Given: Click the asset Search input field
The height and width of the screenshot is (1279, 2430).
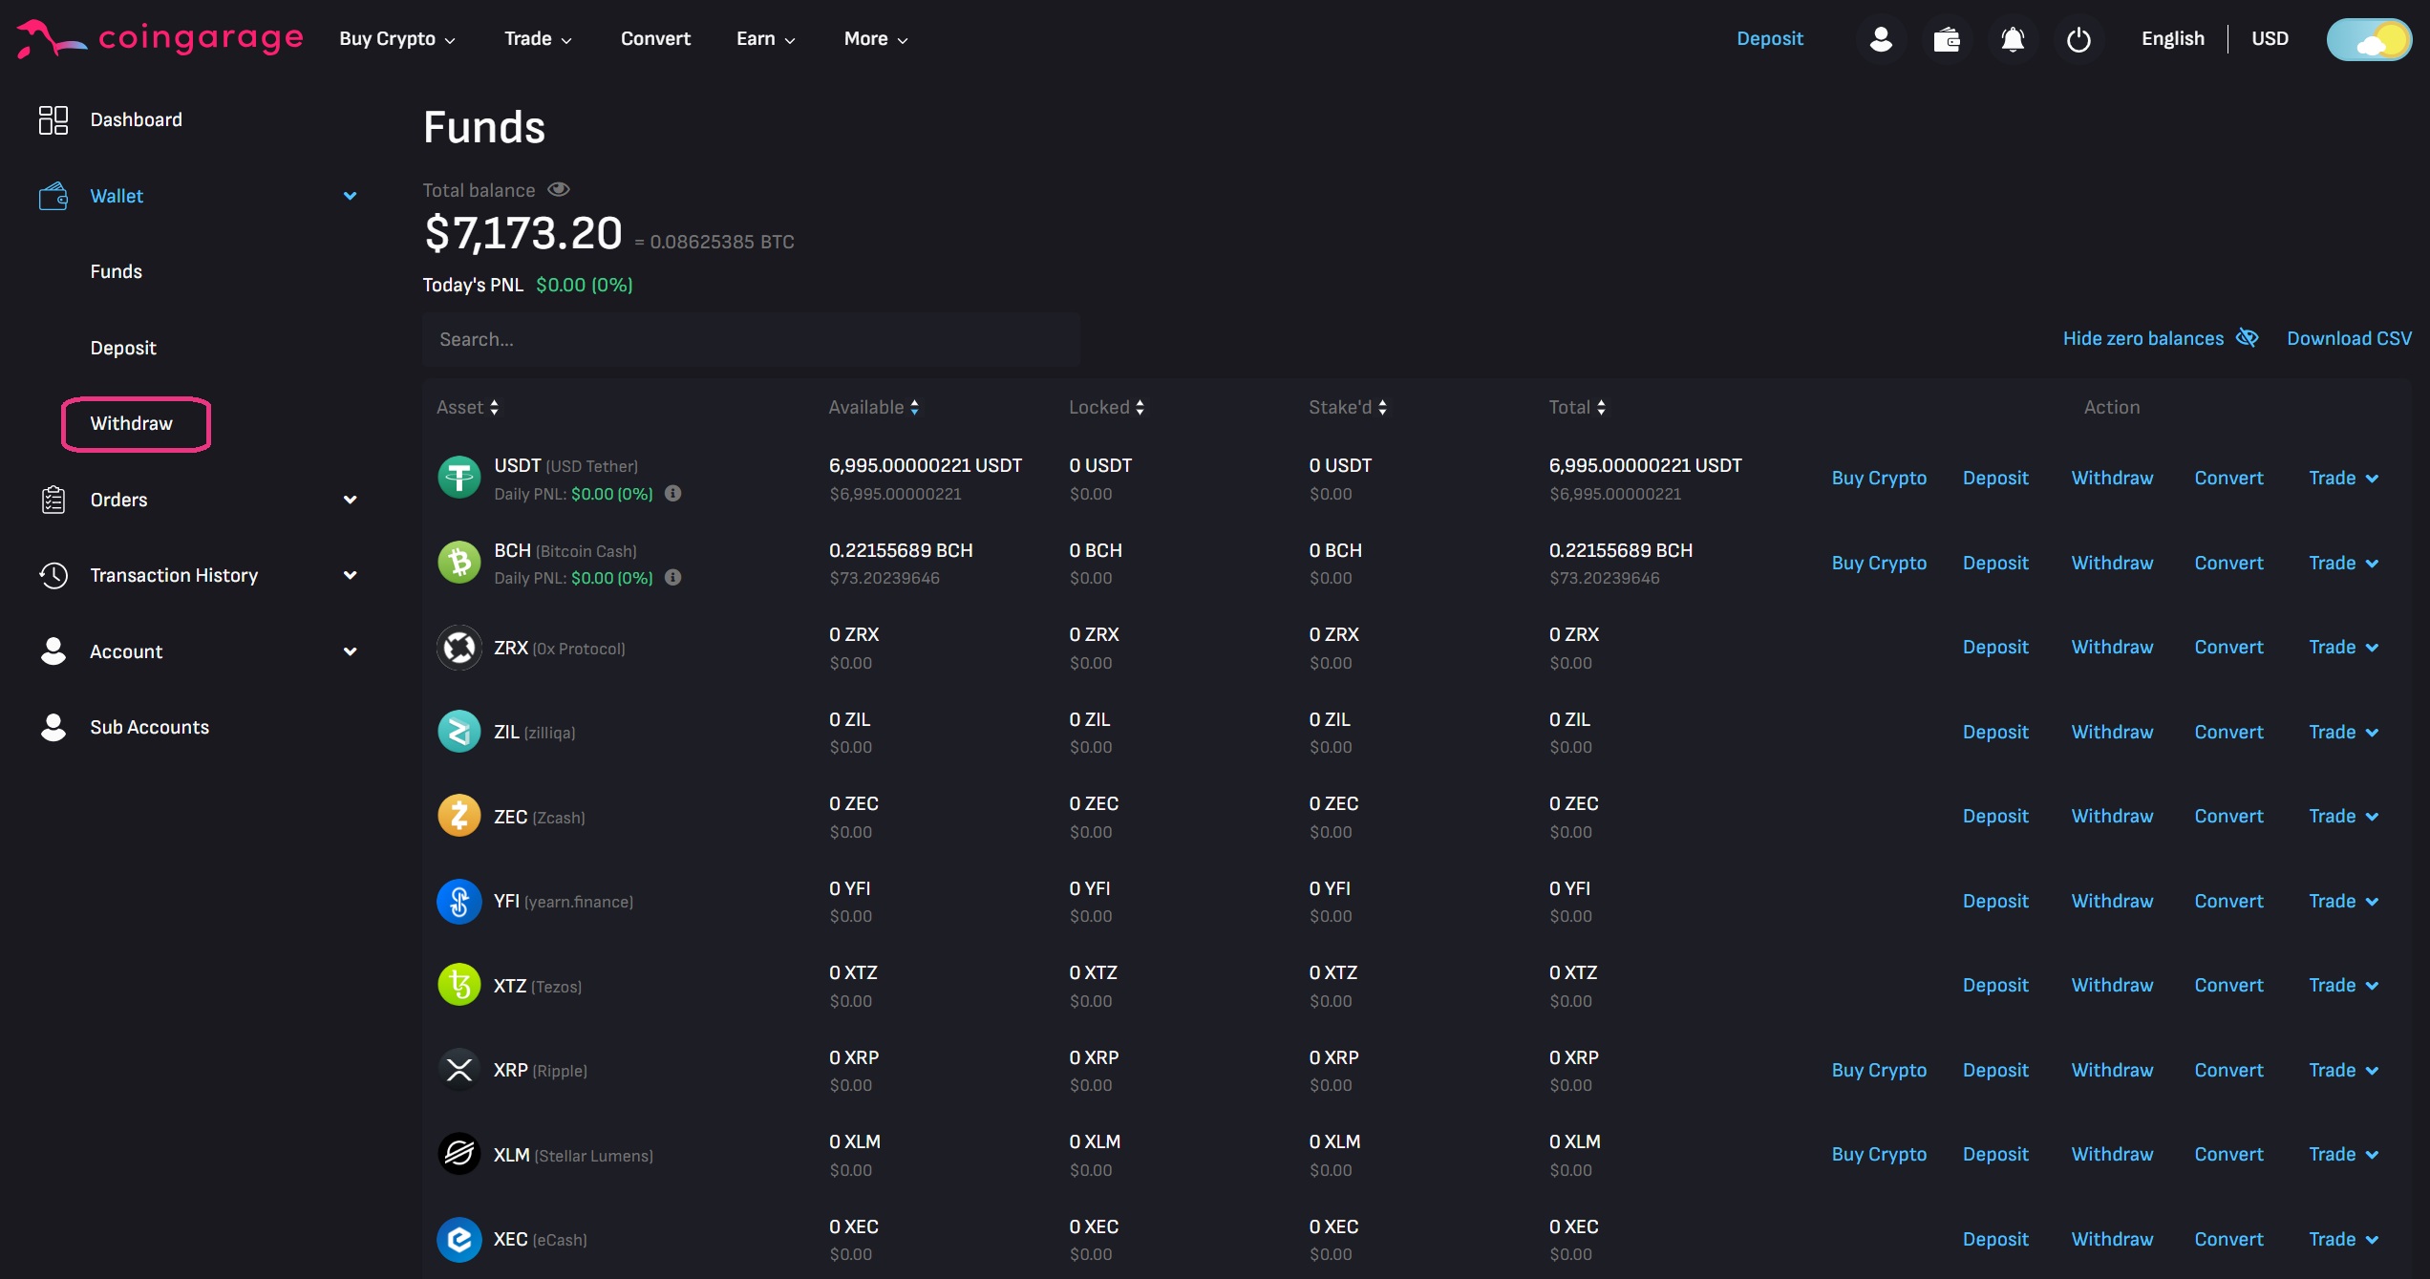Looking at the screenshot, I should click(x=751, y=339).
